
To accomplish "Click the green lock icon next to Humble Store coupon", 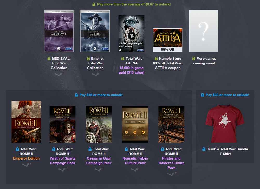I will click(x=156, y=58).
